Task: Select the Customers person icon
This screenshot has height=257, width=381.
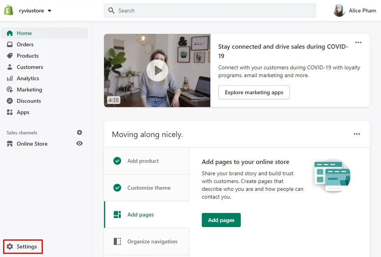Action: pyautogui.click(x=10, y=67)
